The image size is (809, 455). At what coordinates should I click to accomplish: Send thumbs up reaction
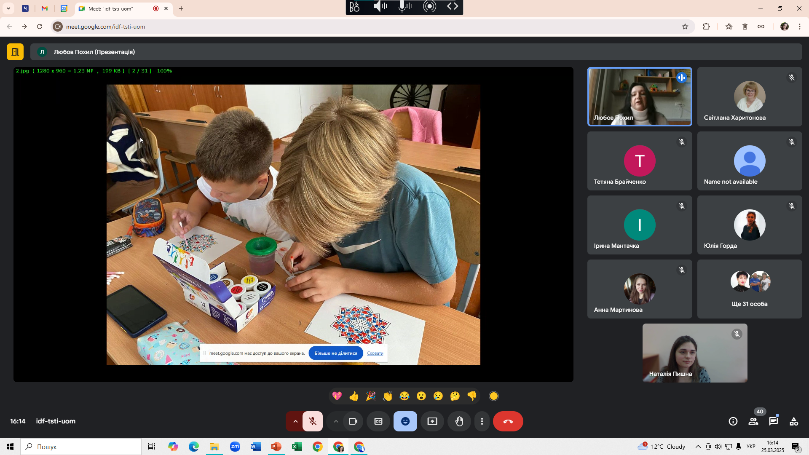(x=354, y=396)
